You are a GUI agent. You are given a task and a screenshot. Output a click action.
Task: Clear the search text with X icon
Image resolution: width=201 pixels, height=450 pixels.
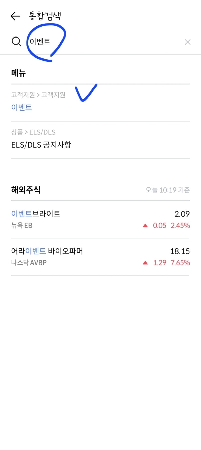pyautogui.click(x=188, y=42)
